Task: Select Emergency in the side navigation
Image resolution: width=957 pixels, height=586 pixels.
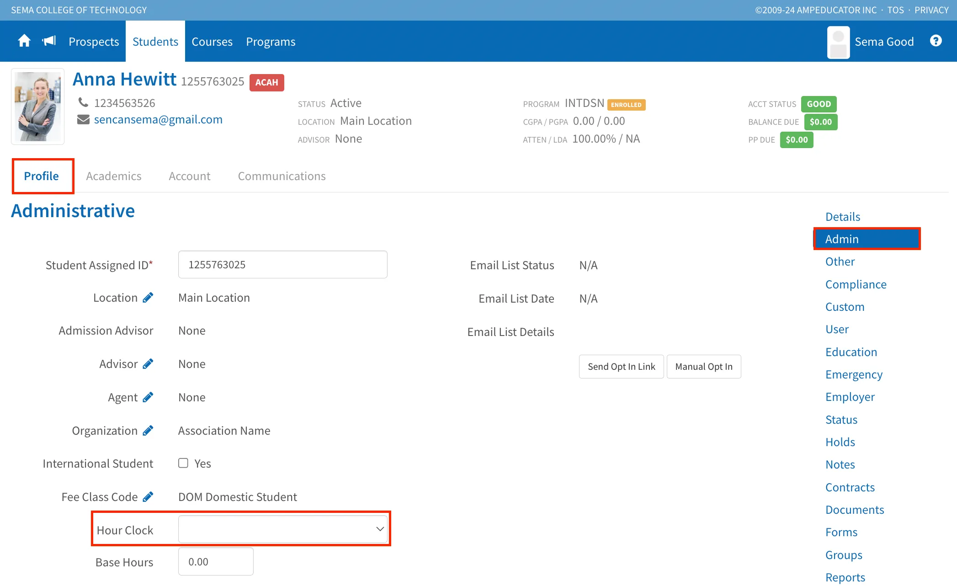Action: (854, 374)
